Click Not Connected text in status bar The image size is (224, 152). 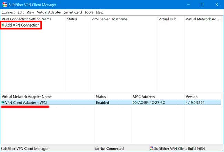coord(111,149)
